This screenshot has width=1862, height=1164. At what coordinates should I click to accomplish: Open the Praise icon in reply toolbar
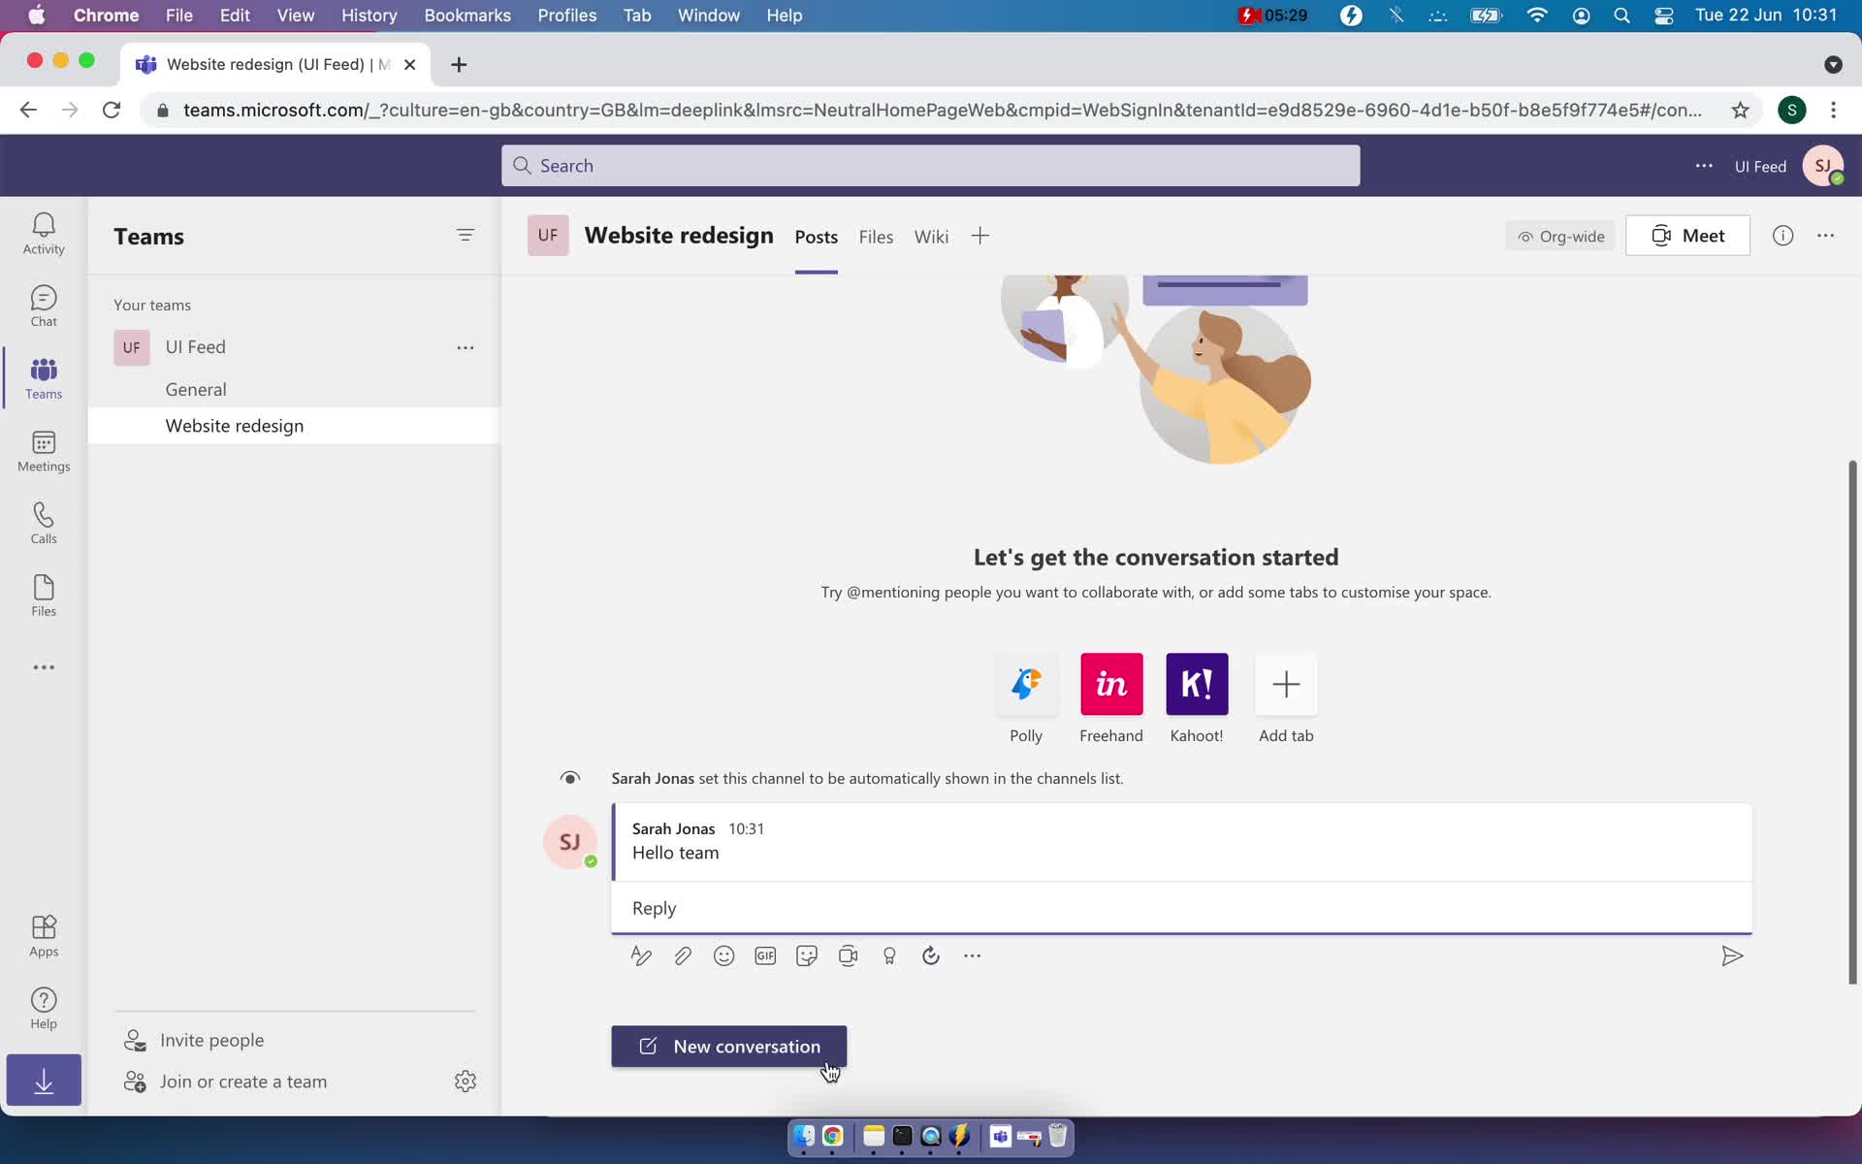click(890, 954)
